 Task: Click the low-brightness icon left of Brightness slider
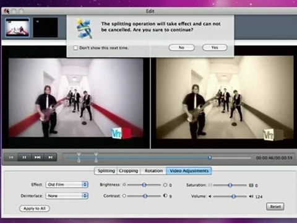point(124,185)
